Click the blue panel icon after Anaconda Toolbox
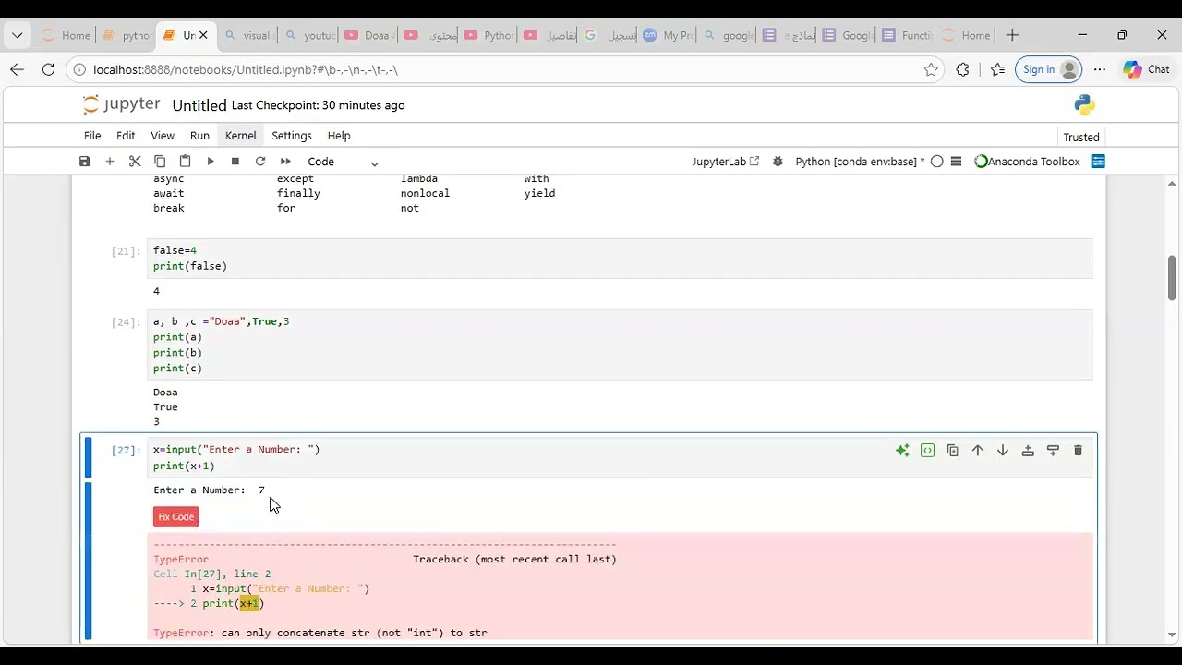The height and width of the screenshot is (665, 1182). click(1098, 162)
